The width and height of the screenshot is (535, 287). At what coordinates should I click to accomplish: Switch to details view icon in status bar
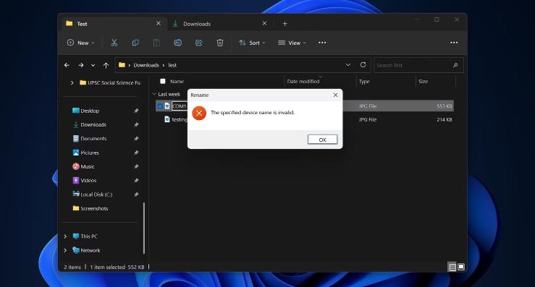(x=452, y=267)
